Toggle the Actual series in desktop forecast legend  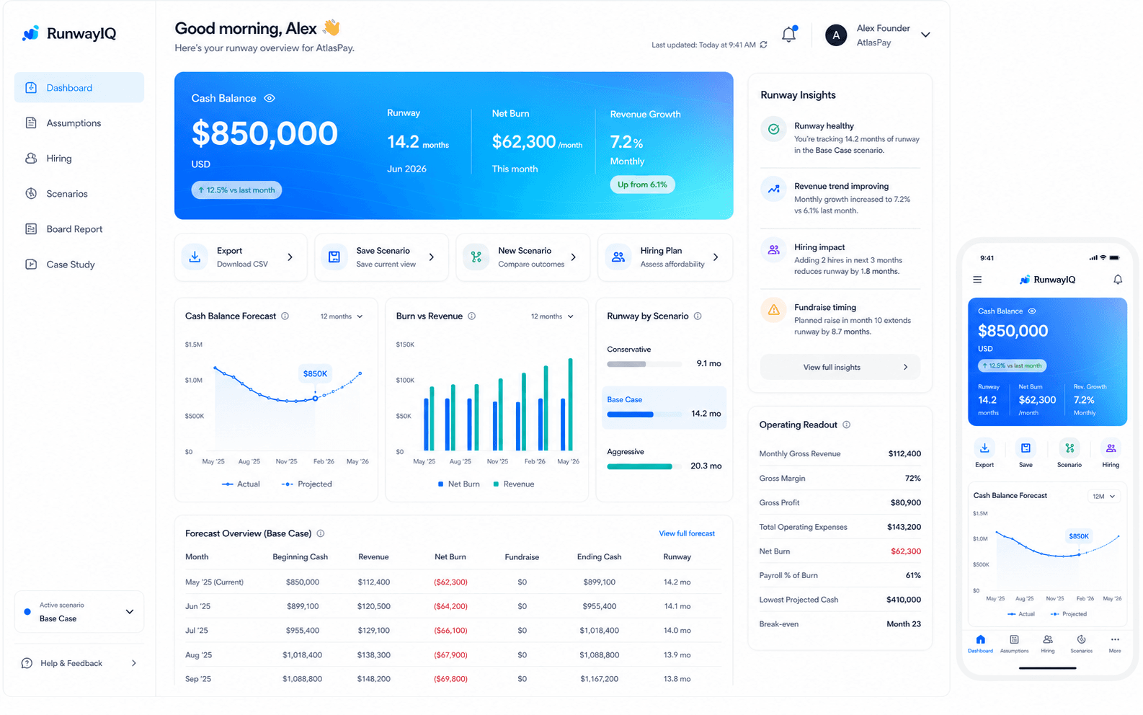coord(241,484)
